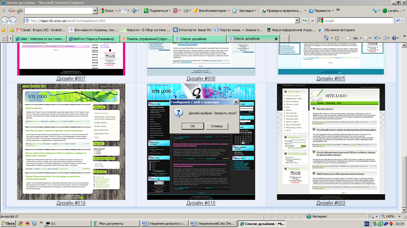Click the browser Forward arrow button

click(x=13, y=21)
